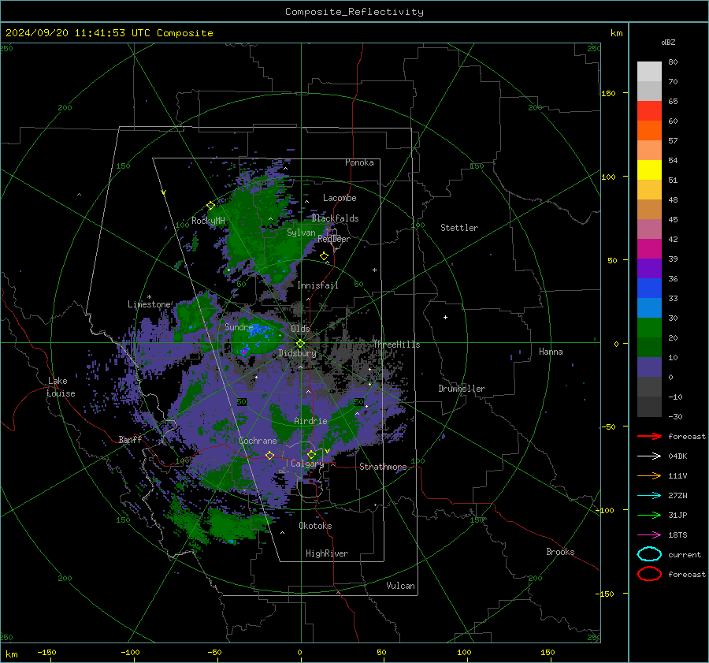Click the white 04DK arrow in legend
This screenshot has height=663, width=709.
[x=649, y=456]
